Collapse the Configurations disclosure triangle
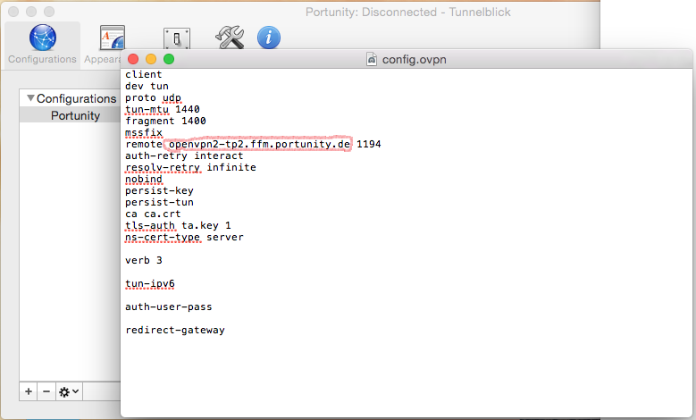The height and width of the screenshot is (420, 696). coord(30,98)
